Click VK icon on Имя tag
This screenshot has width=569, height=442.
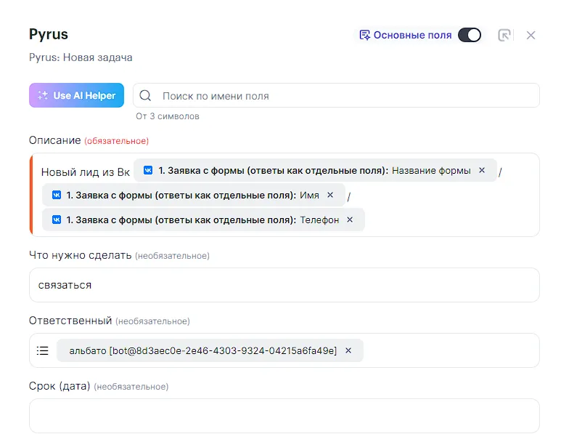[x=56, y=195]
